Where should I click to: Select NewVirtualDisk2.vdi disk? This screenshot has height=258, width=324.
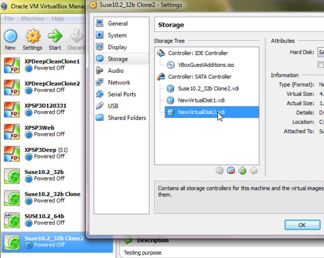[211, 112]
